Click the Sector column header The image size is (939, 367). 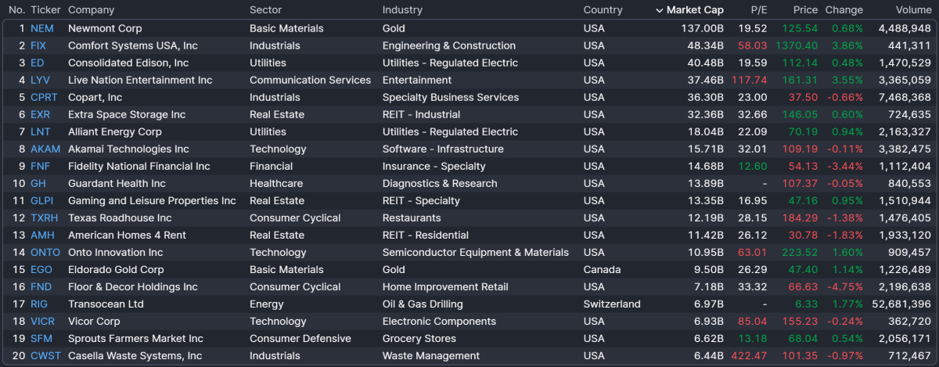click(265, 10)
